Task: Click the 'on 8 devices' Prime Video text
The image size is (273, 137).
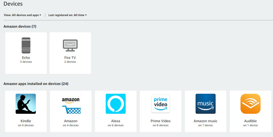Action: click(x=160, y=125)
